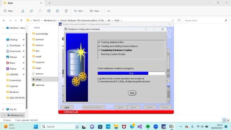Stop the database creation
The image size is (231, 130).
(x=132, y=93)
